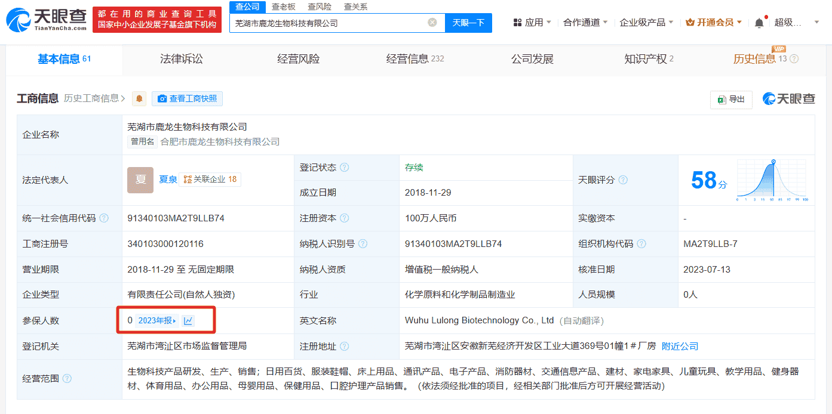Click the notification bell icon
832x414 pixels.
[x=759, y=23]
